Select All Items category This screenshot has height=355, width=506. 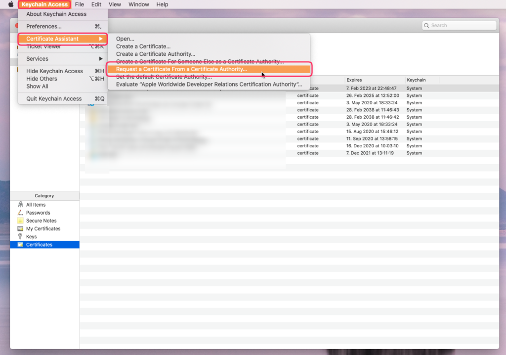tap(44, 205)
